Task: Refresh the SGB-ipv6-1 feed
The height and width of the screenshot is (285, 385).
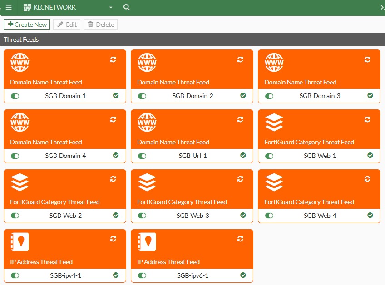Action: pyautogui.click(x=240, y=239)
